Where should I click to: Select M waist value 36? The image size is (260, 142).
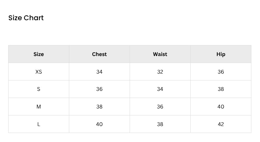click(160, 106)
